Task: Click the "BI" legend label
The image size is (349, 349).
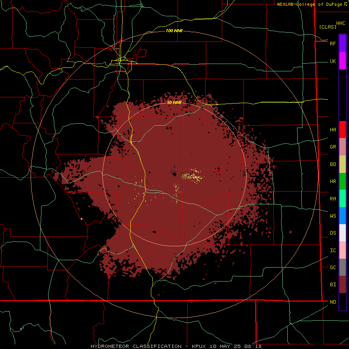Action: click(x=333, y=285)
